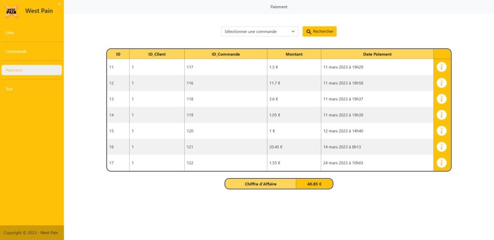Open info for payment ID 17
This screenshot has height=240, width=494.
coord(441,162)
